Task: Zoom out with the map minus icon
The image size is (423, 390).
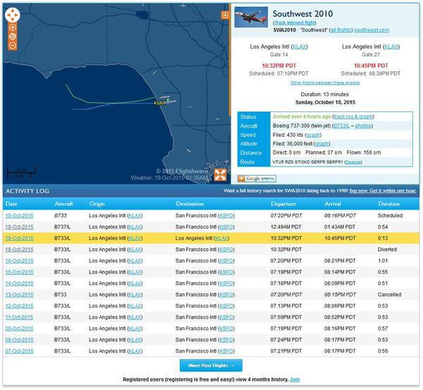Action: click(x=13, y=46)
